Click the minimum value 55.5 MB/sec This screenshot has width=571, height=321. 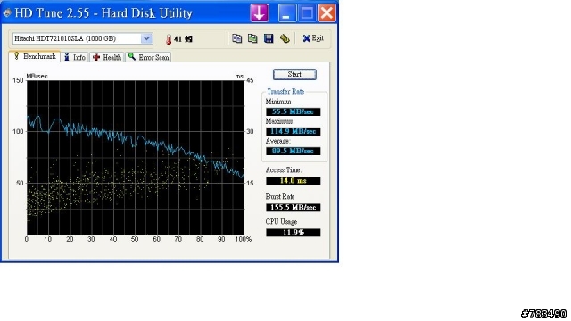[x=294, y=111]
